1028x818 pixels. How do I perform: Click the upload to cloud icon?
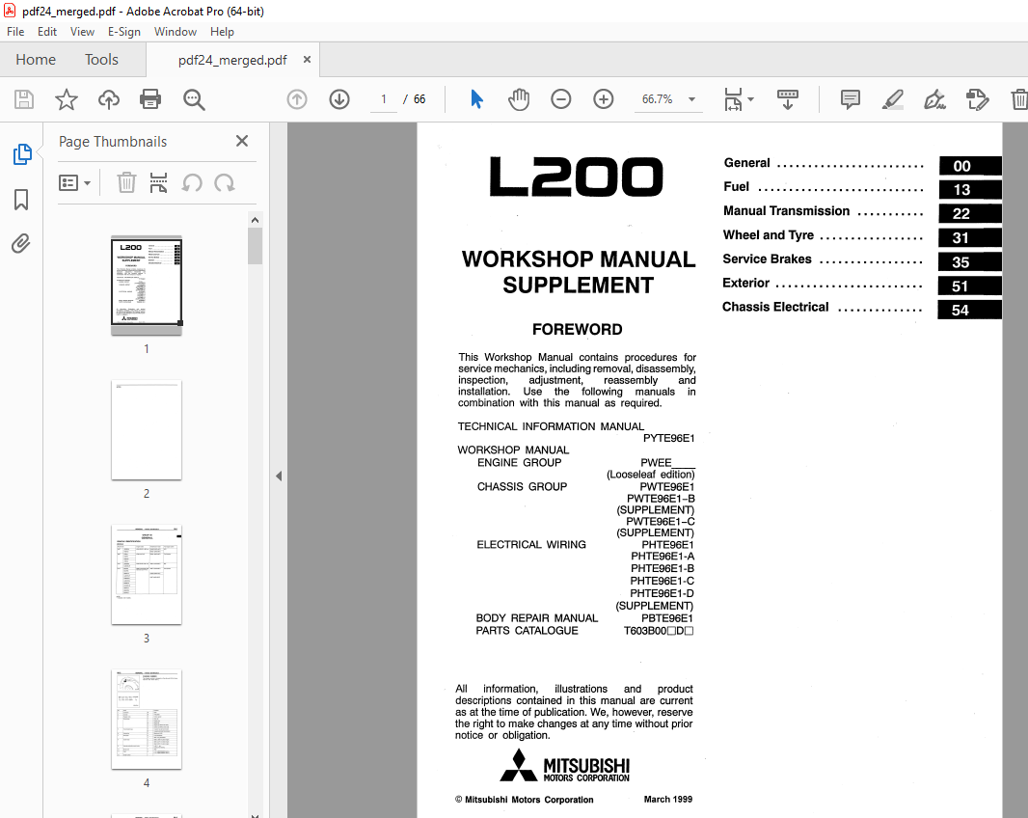click(x=109, y=99)
